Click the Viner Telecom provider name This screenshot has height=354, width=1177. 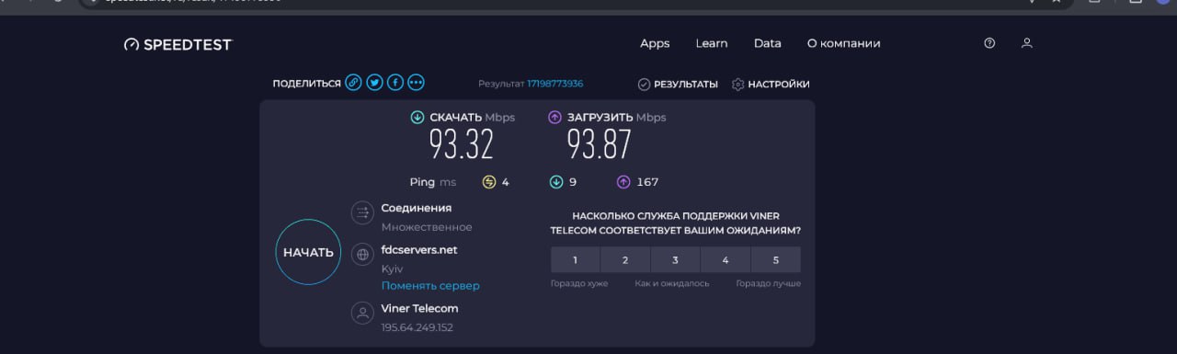(x=419, y=308)
